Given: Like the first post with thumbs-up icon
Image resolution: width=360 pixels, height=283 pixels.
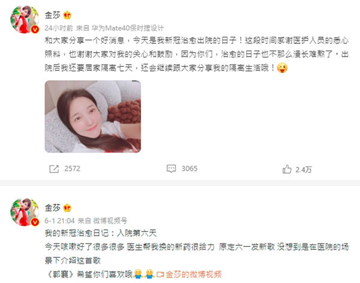Looking at the screenshot, I should click(287, 169).
